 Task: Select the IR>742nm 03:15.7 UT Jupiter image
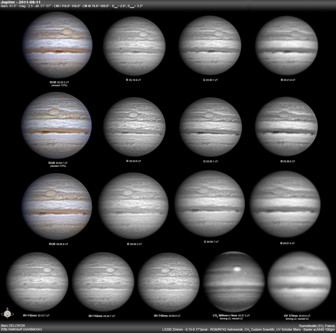coord(37,281)
